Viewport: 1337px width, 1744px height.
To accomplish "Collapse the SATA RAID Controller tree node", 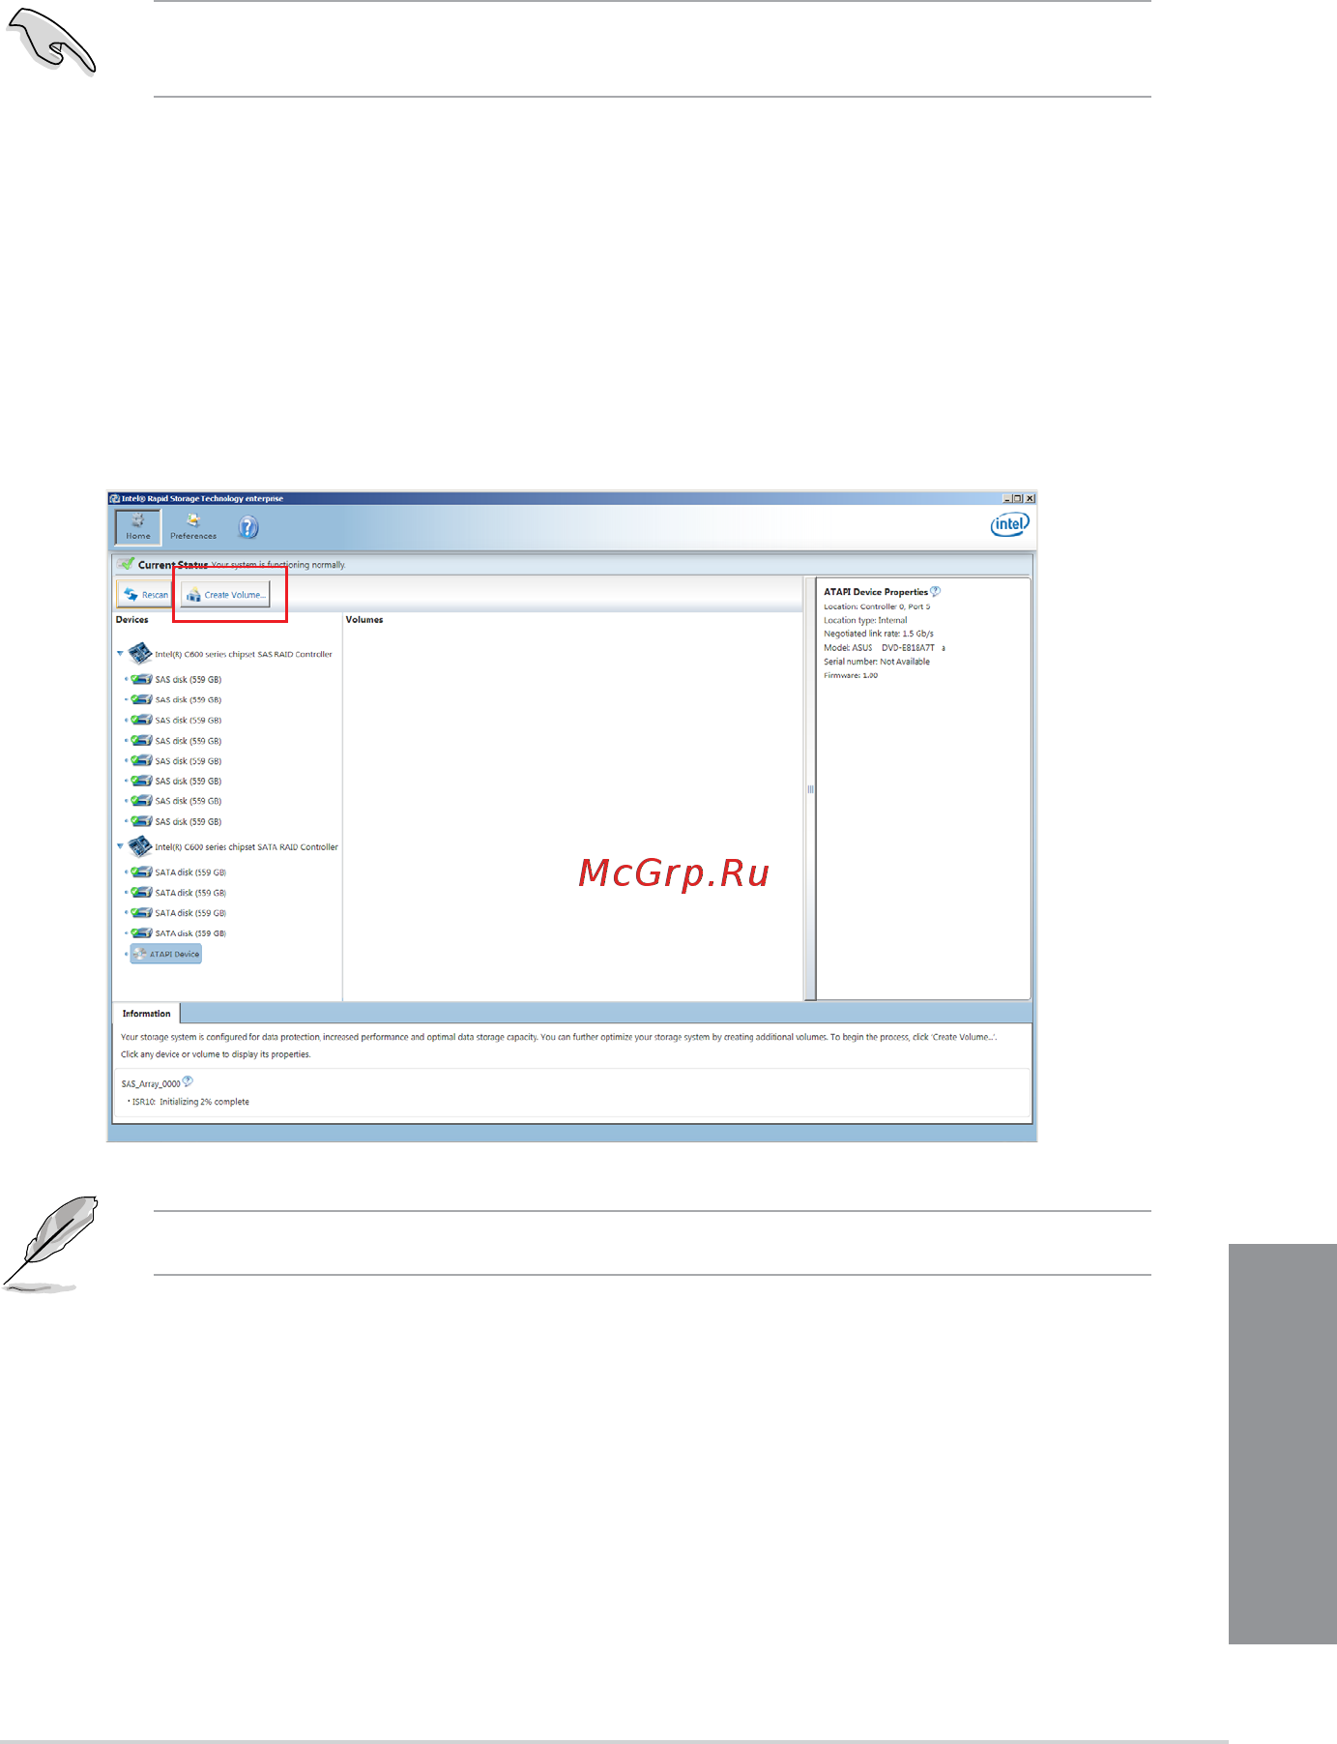I will point(120,846).
